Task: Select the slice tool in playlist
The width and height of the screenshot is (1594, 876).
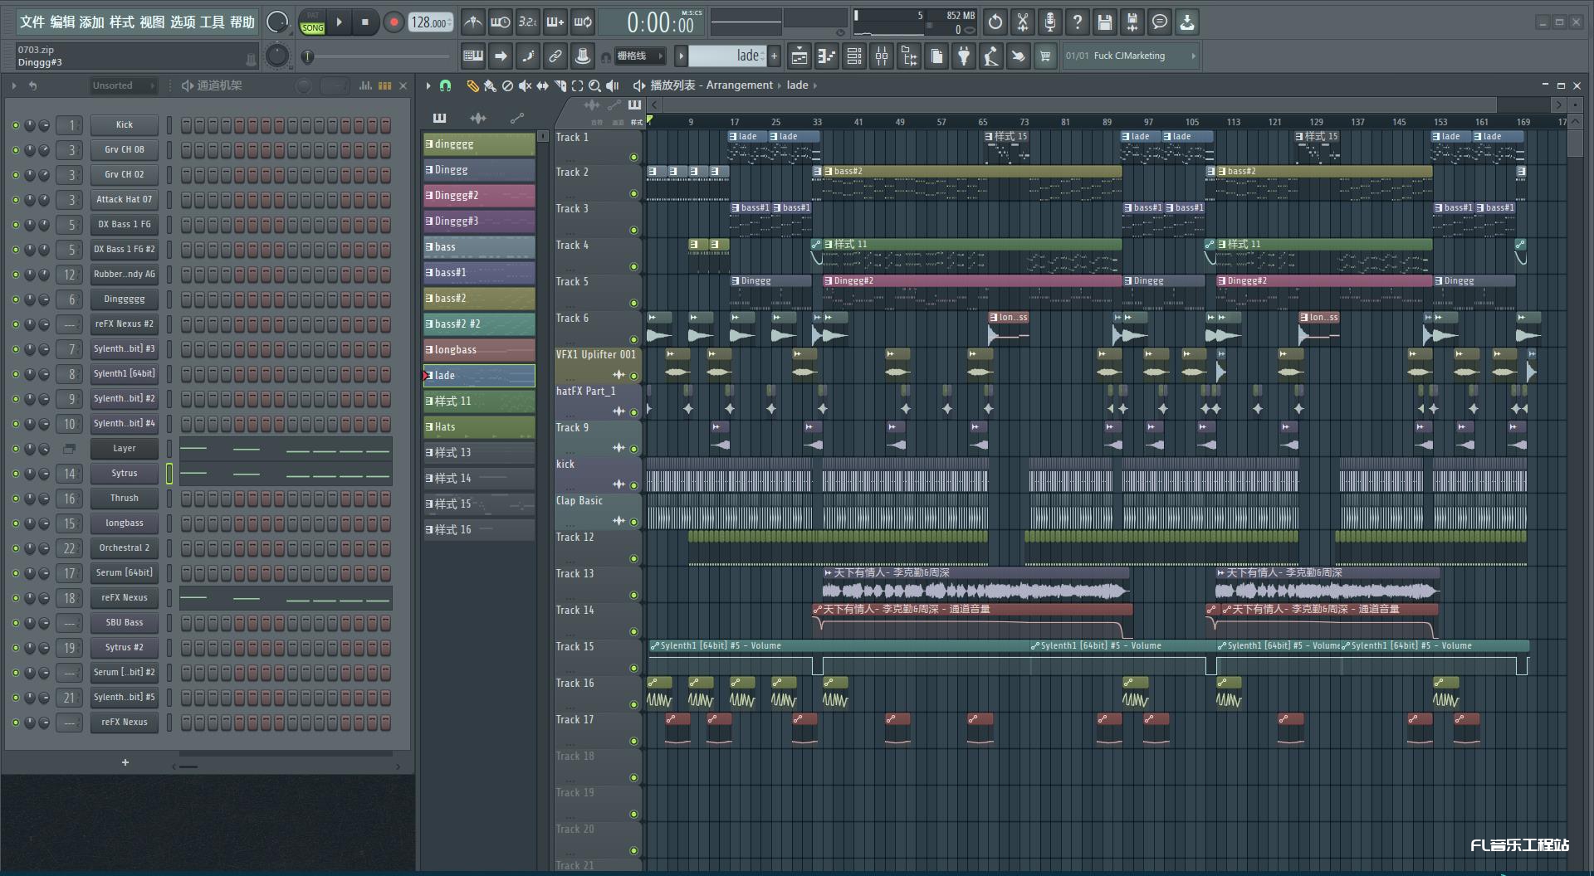Action: (x=560, y=85)
